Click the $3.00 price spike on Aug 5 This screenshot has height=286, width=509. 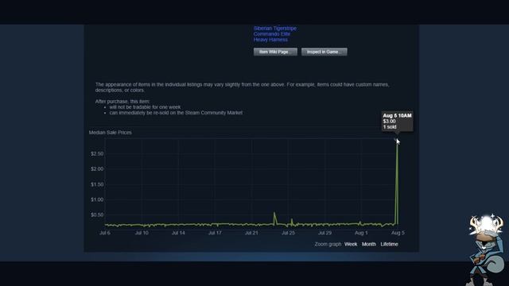(397, 141)
